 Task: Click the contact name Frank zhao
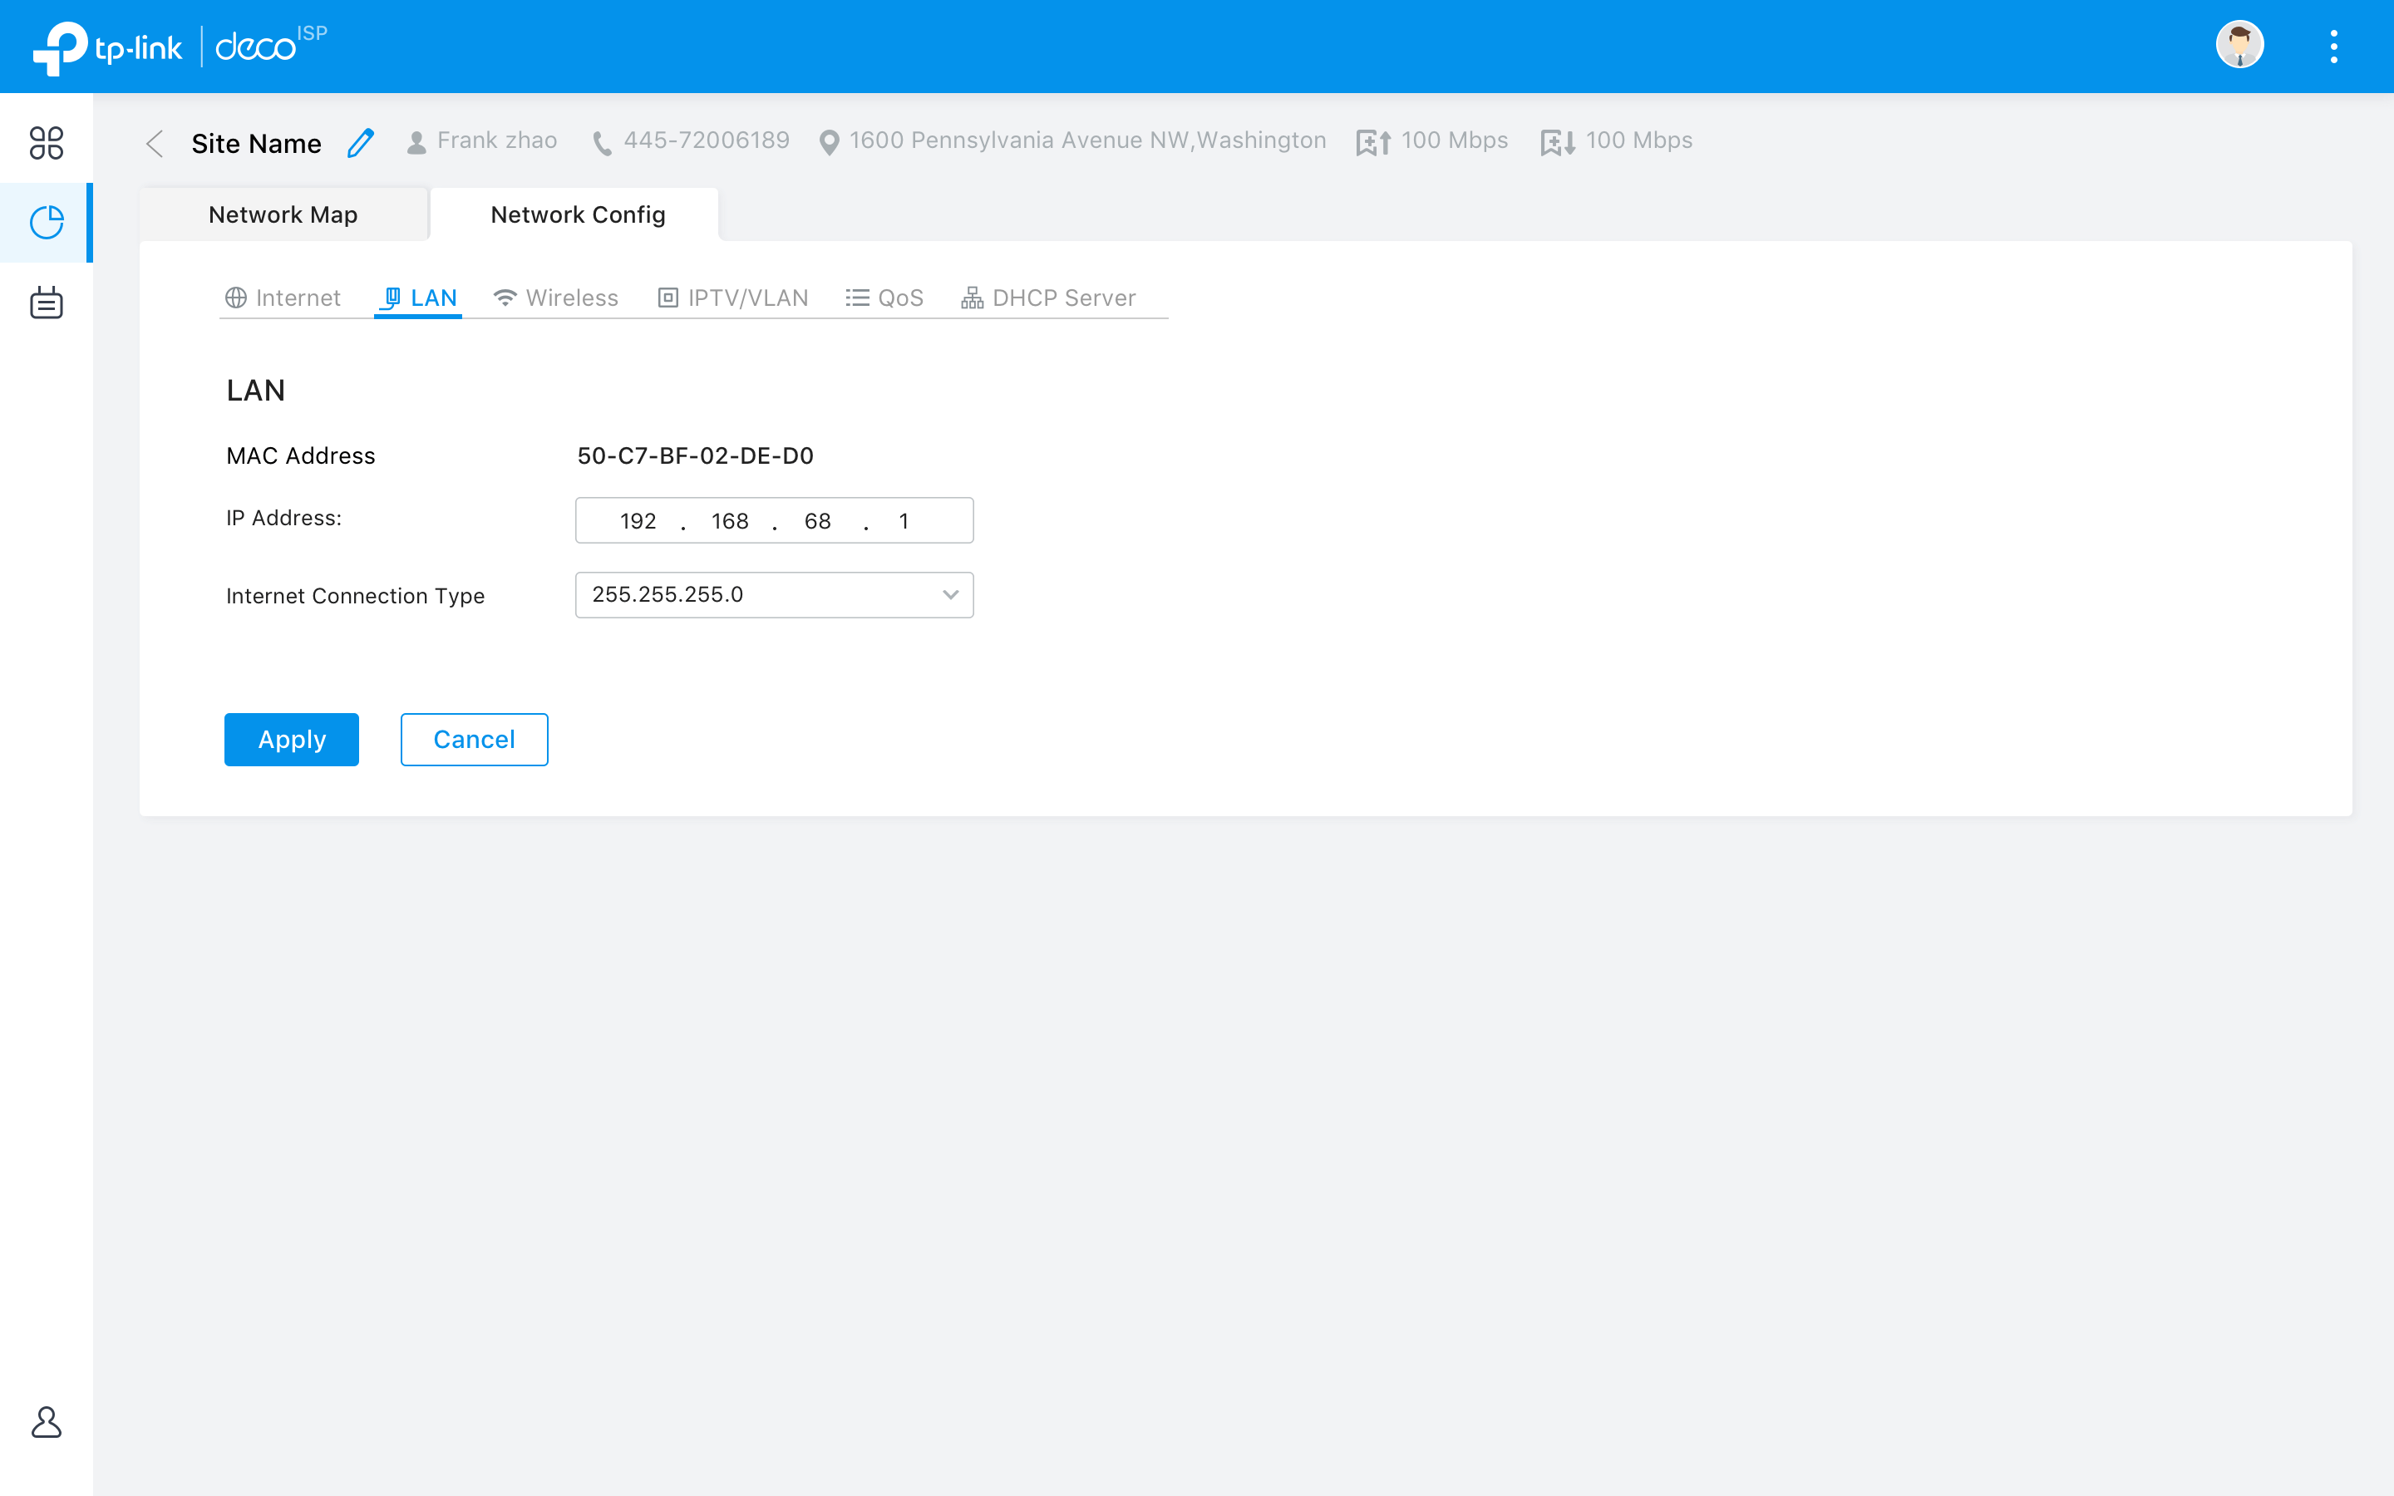[496, 140]
